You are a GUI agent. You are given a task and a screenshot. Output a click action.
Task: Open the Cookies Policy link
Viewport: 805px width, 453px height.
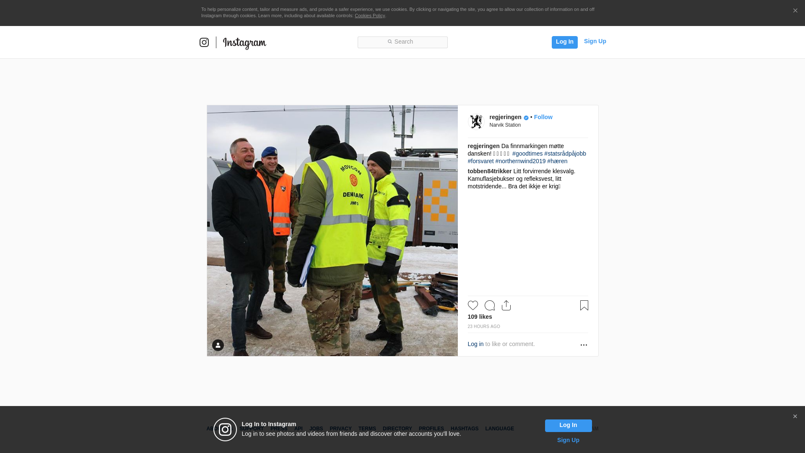click(x=370, y=16)
